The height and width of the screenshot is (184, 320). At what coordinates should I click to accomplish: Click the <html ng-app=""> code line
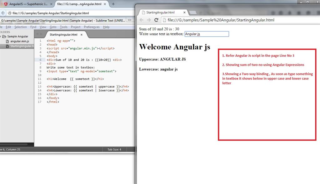coord(61,41)
